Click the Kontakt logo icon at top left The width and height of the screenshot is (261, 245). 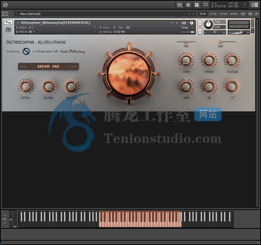pos(5,5)
